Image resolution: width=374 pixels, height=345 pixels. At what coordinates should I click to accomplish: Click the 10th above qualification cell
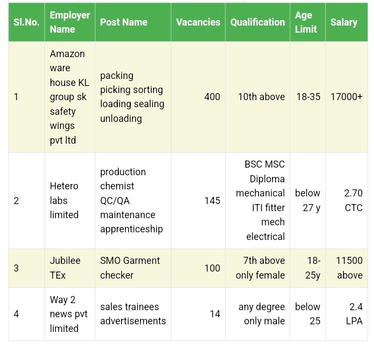pyautogui.click(x=257, y=97)
